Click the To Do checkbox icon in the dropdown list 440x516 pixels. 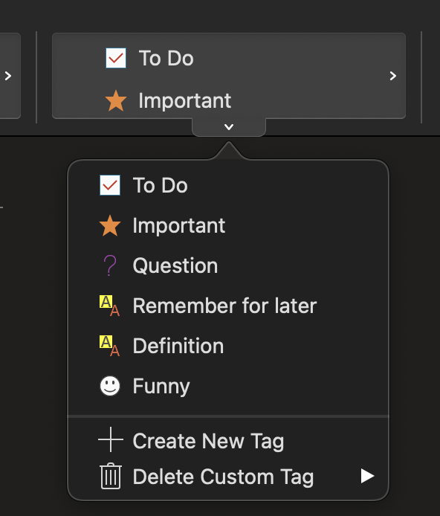click(110, 185)
